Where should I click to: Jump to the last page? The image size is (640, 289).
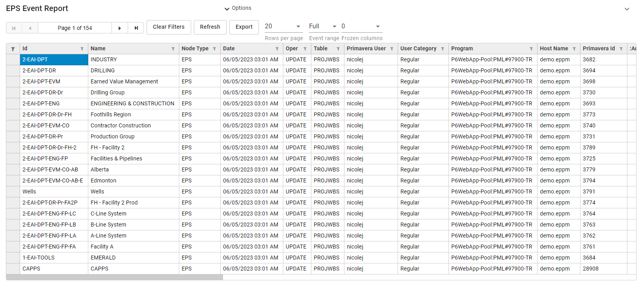(136, 28)
